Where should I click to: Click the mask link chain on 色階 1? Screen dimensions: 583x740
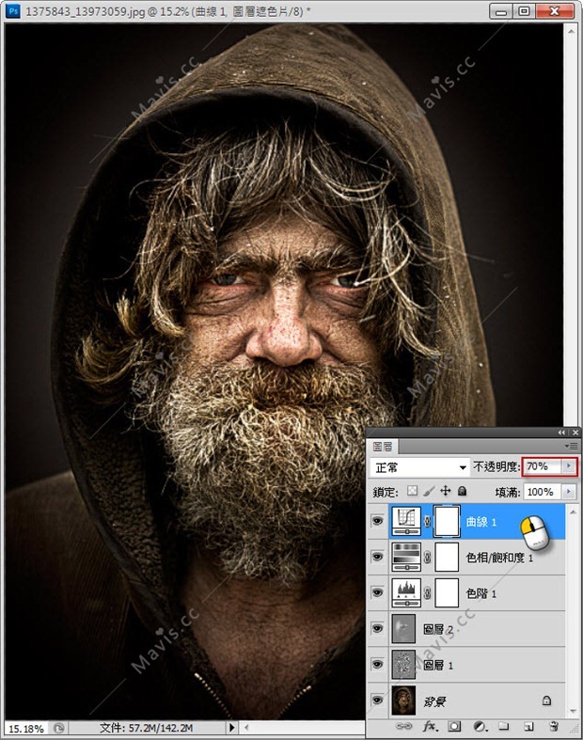[x=428, y=593]
